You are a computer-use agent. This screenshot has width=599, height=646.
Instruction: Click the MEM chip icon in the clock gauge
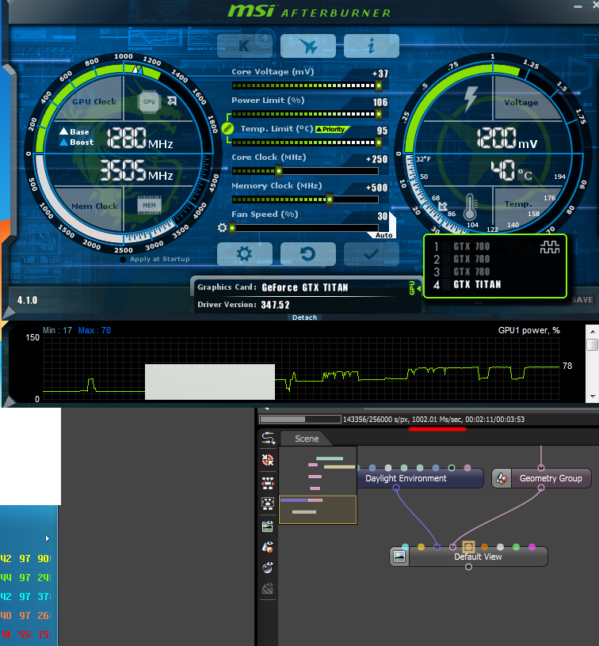pos(149,205)
